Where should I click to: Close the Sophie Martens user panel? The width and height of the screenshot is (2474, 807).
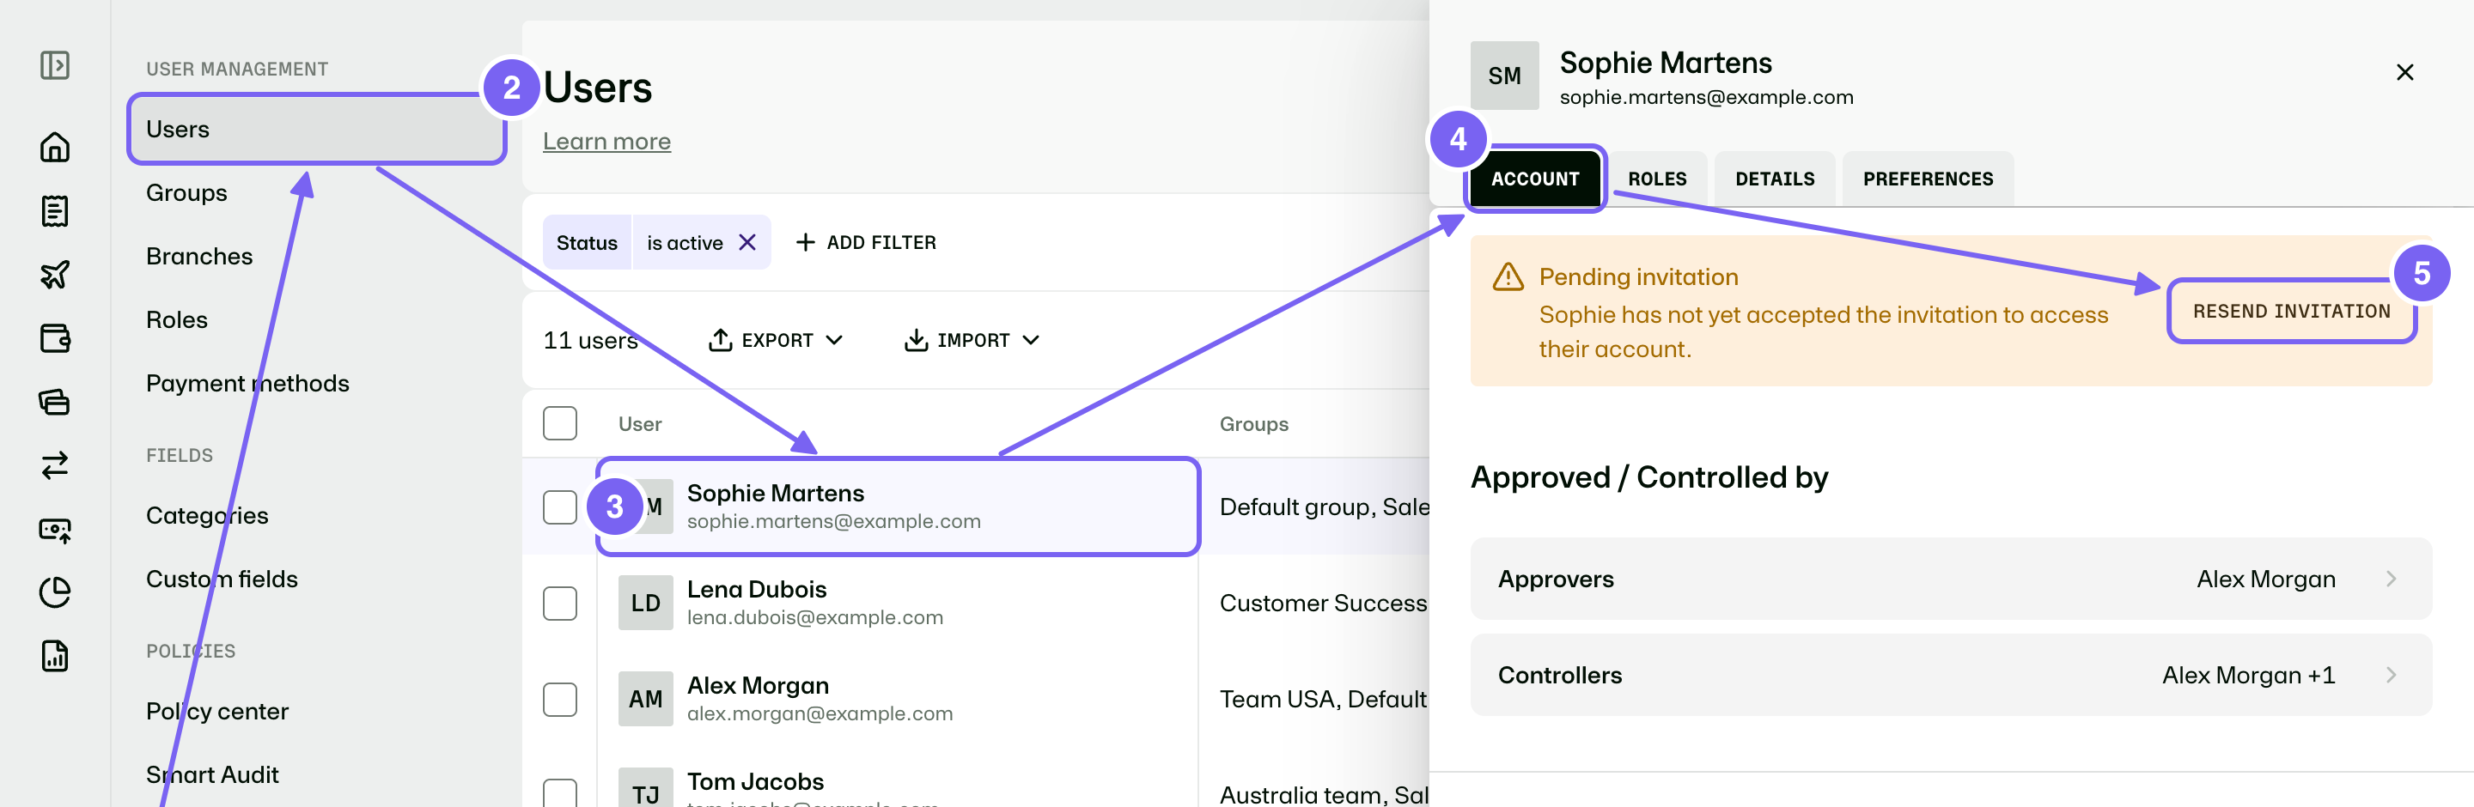tap(2405, 72)
